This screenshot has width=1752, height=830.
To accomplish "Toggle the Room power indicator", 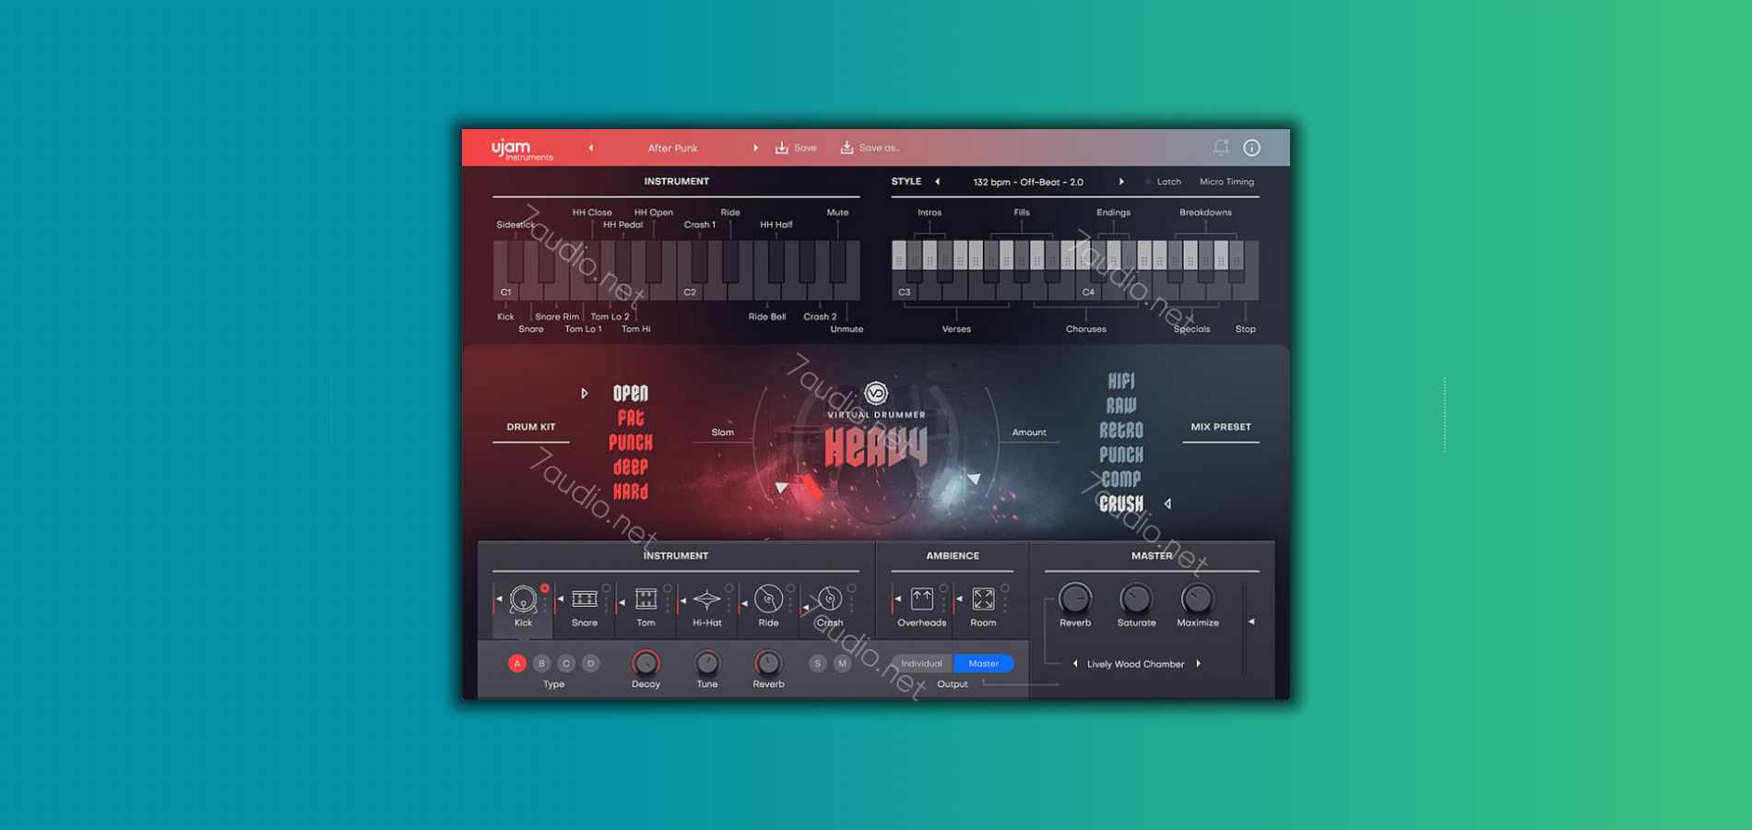I will pos(1005,588).
